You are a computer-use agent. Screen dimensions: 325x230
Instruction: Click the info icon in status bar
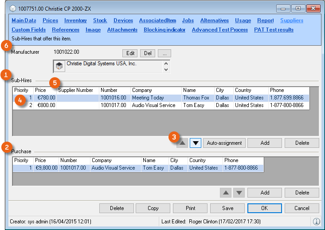point(316,221)
